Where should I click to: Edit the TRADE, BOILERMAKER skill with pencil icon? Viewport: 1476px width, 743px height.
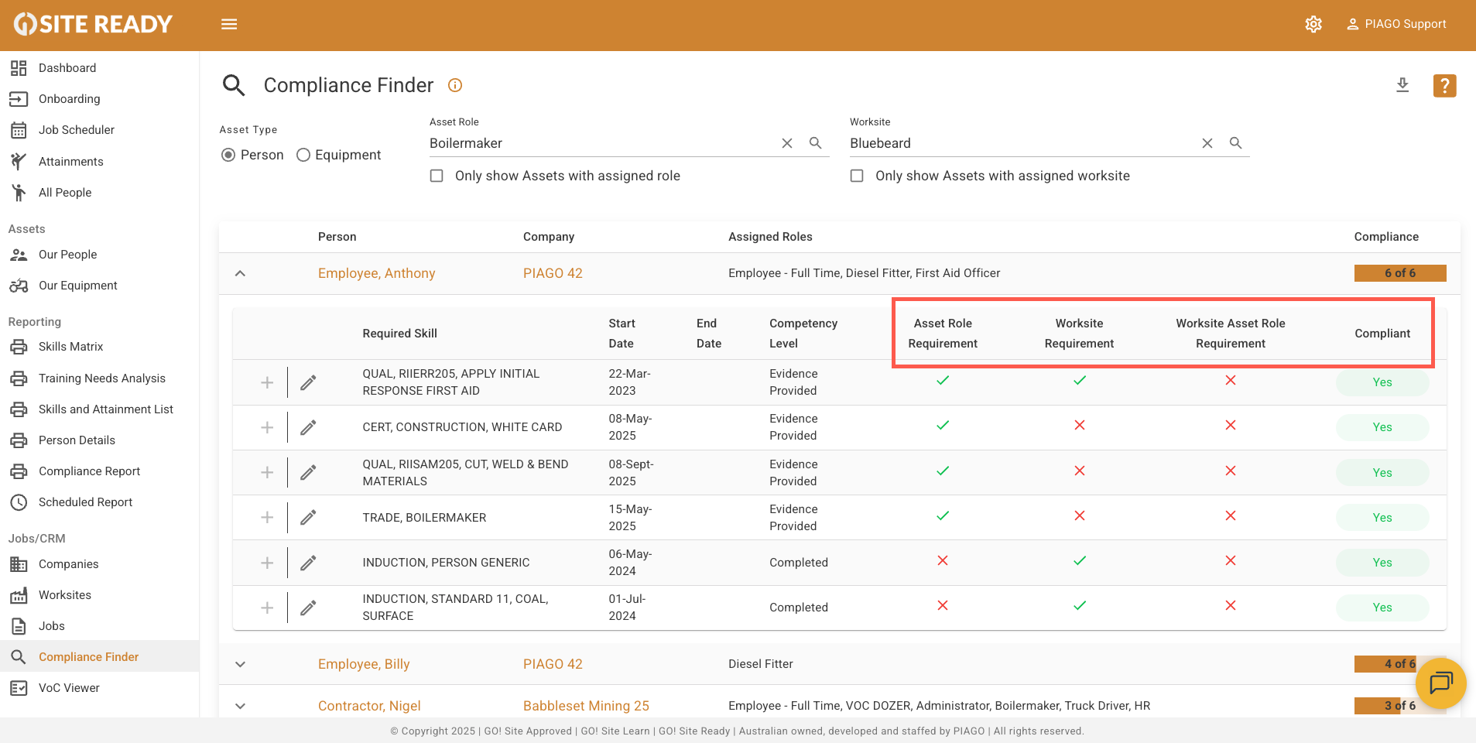[308, 517]
